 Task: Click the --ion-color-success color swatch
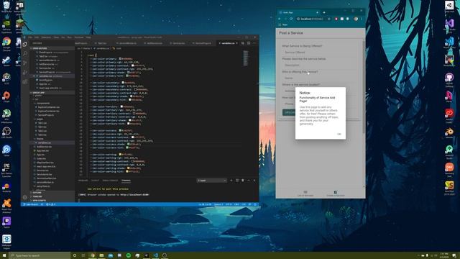tap(120, 130)
